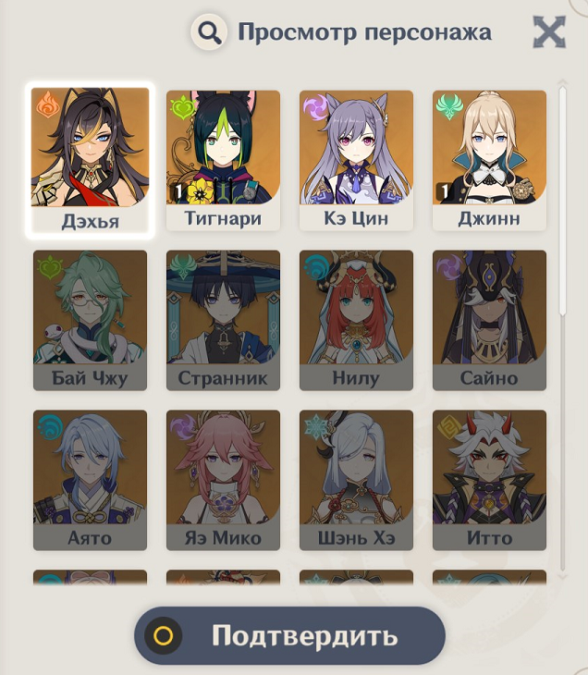Image resolution: width=588 pixels, height=675 pixels.
Task: Close the character preview panel
Action: click(549, 31)
